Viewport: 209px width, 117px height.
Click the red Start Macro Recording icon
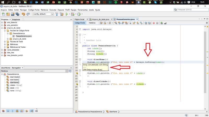point(154,23)
